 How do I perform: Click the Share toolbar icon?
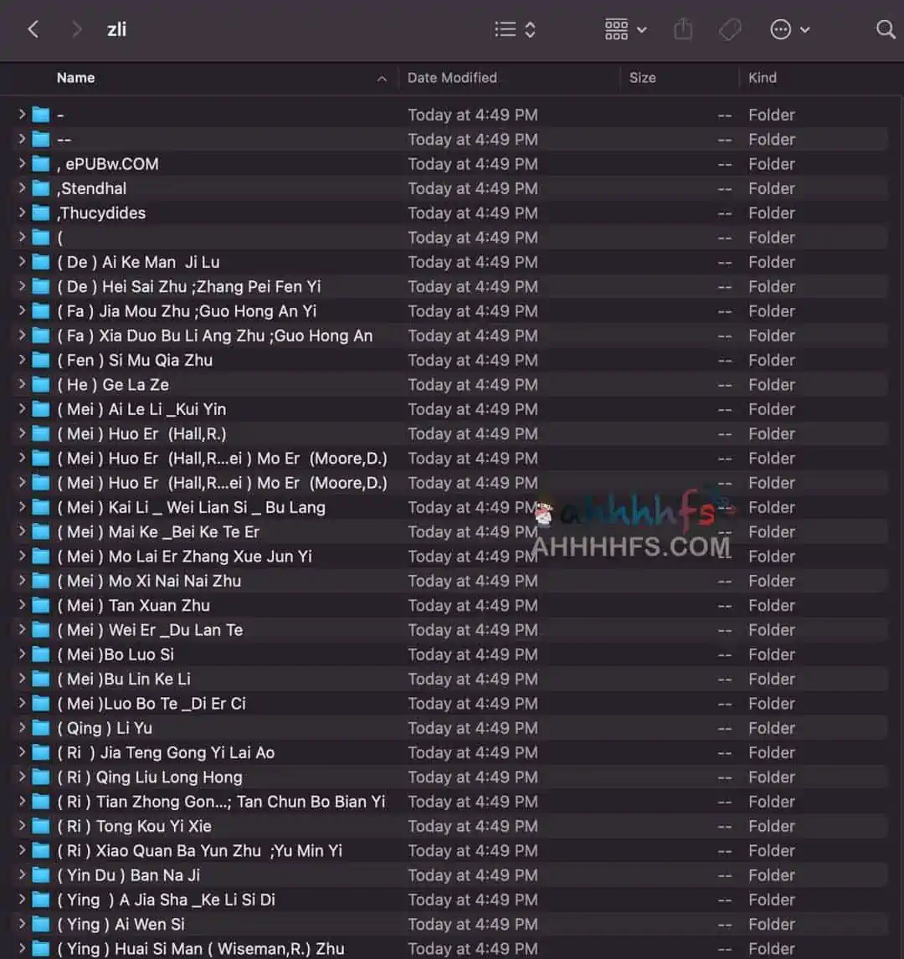click(x=683, y=30)
